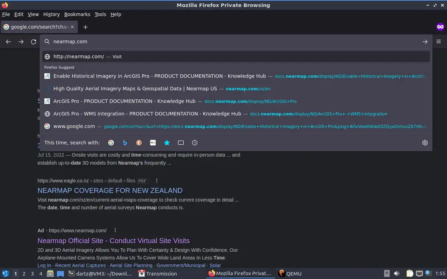Screen dimensions: 447x279
Task: Search with Bing one-off icon
Action: (125, 143)
